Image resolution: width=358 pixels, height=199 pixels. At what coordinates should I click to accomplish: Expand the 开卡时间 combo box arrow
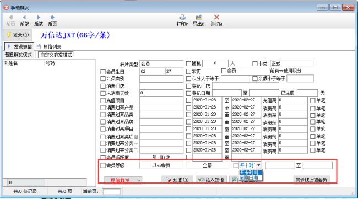(259, 165)
